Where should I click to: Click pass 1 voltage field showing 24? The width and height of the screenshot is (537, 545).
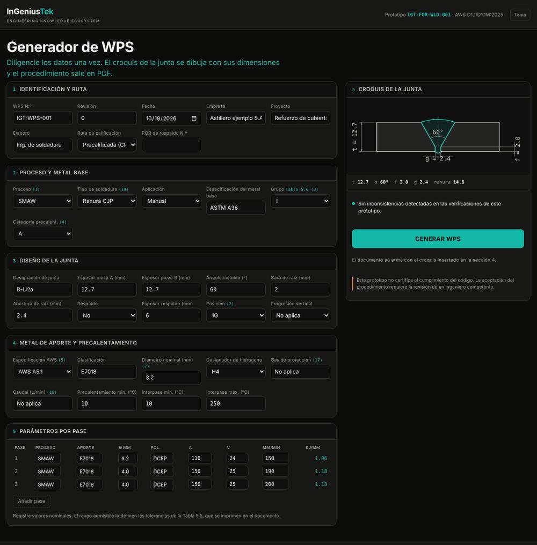[237, 458]
